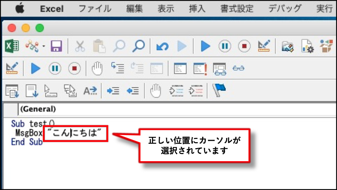This screenshot has width=337, height=190.
Task: Open the Watch window icon
Action: 219,69
